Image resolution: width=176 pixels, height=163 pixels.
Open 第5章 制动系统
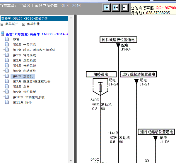click(x=24, y=71)
